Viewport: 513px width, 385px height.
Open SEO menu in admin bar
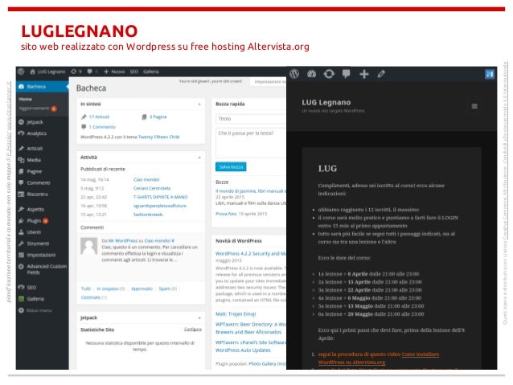coord(133,72)
